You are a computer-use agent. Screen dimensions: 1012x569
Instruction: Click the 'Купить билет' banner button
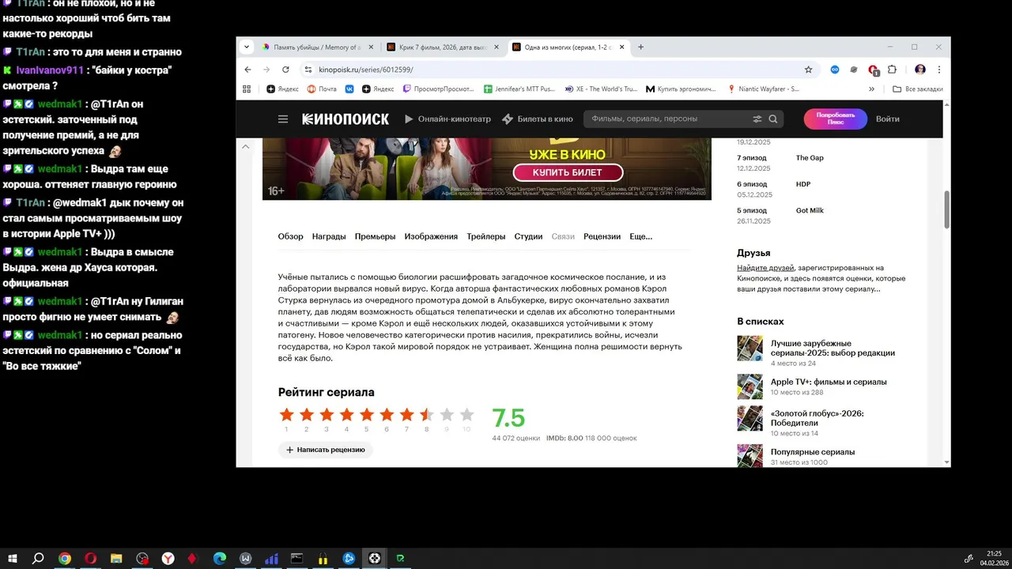coord(568,172)
